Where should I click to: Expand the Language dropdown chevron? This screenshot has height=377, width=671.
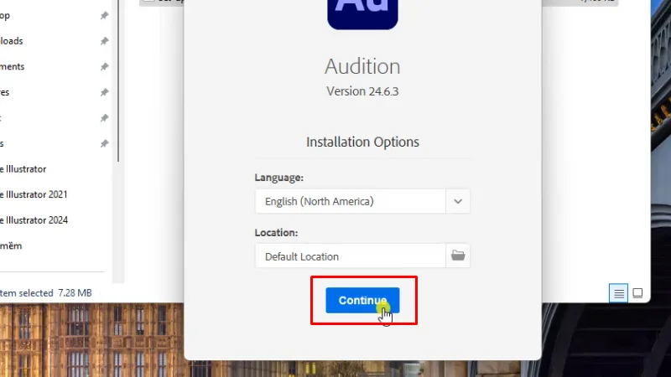coord(458,201)
